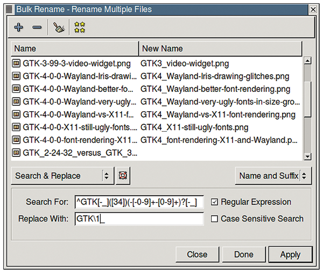Click file icon for GTK-4-0-0-X11-still-ugly-fonts row

click(16, 127)
